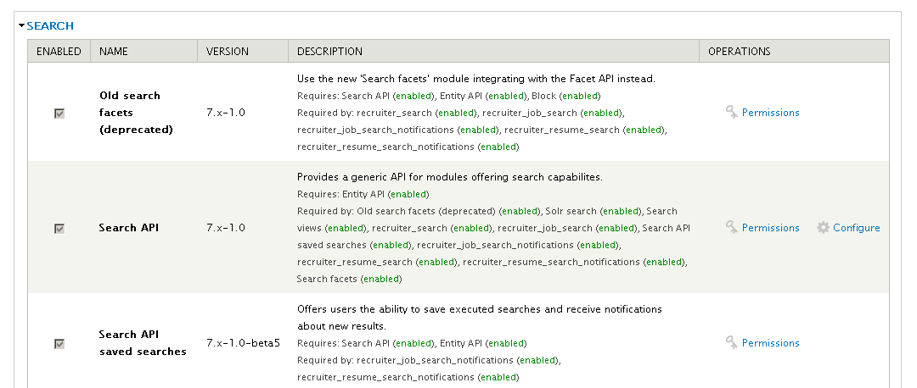Toggle the Search API enabled checkbox
This screenshot has height=388, width=917.
[59, 228]
